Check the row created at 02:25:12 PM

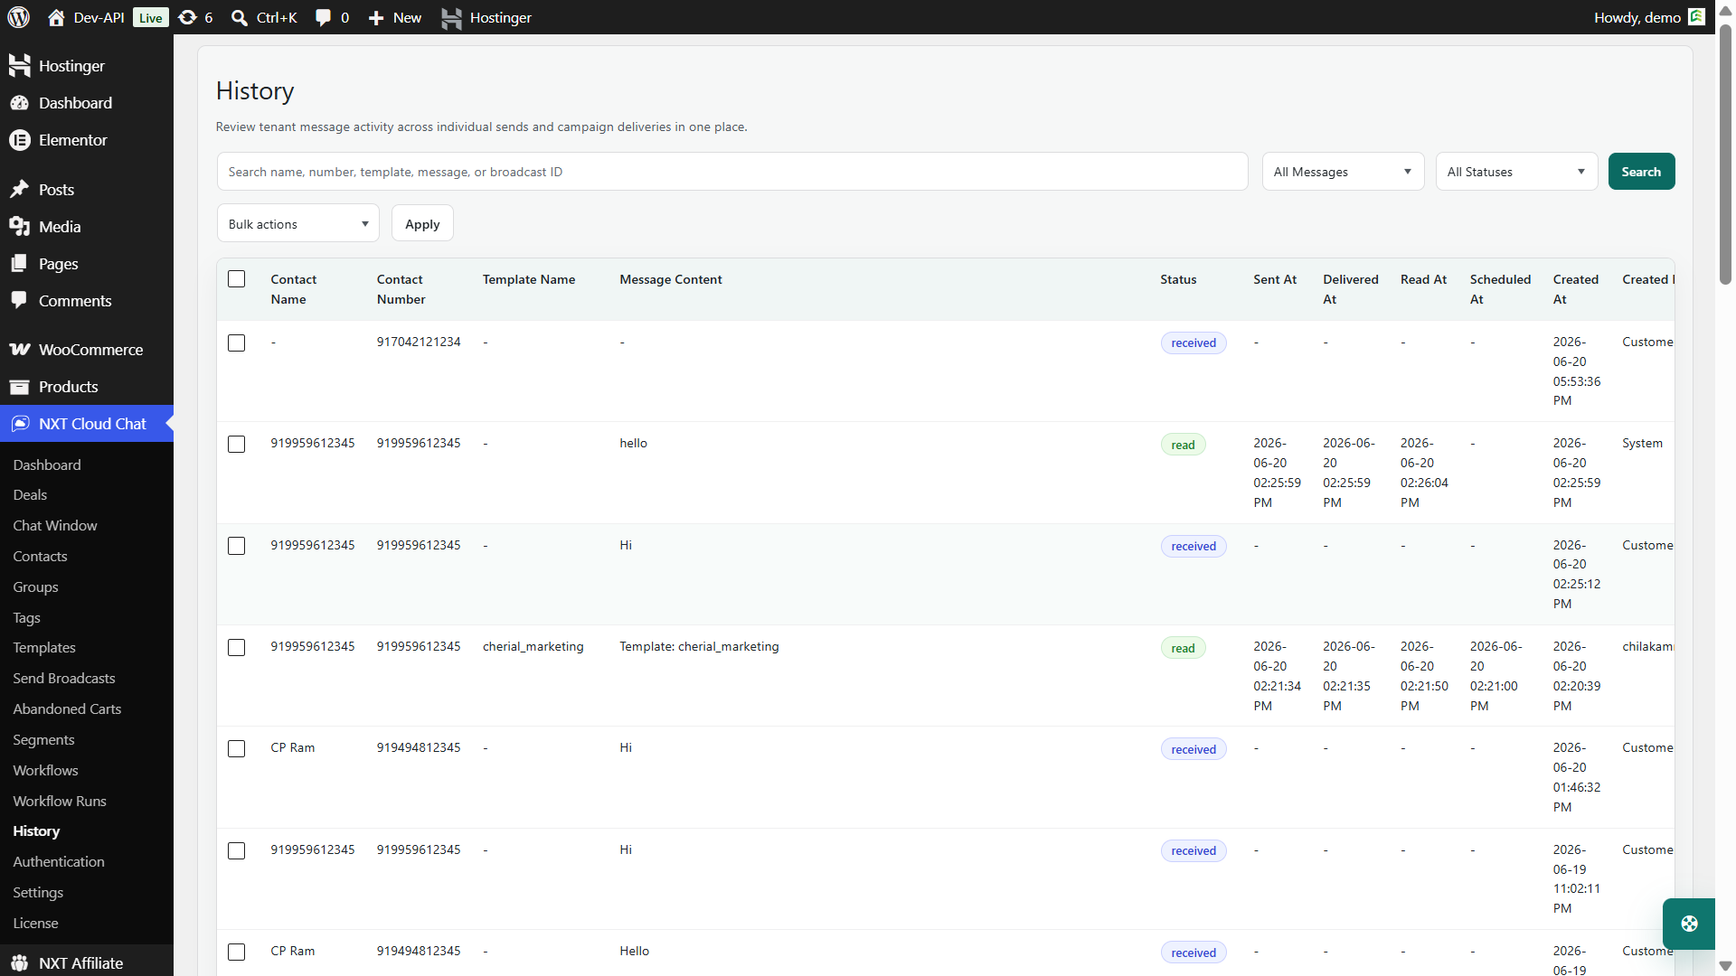click(237, 547)
